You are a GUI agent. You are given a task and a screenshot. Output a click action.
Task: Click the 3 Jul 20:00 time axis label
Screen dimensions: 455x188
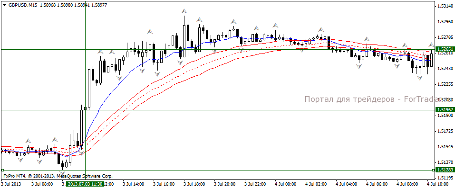pyautogui.click(x=224, y=184)
